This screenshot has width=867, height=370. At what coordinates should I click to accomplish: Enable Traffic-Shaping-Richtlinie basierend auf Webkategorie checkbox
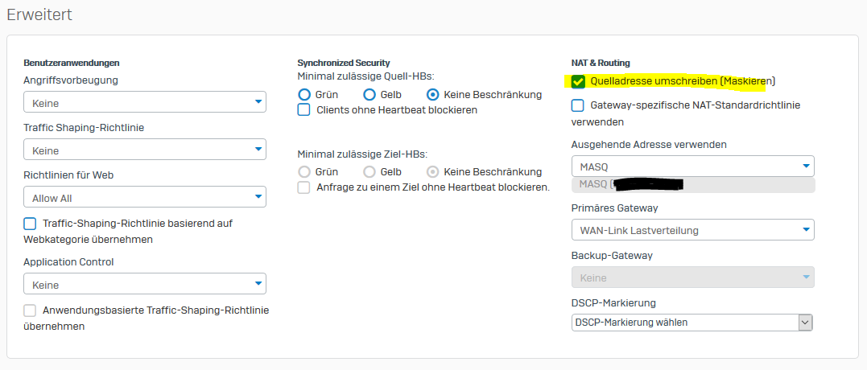[31, 224]
